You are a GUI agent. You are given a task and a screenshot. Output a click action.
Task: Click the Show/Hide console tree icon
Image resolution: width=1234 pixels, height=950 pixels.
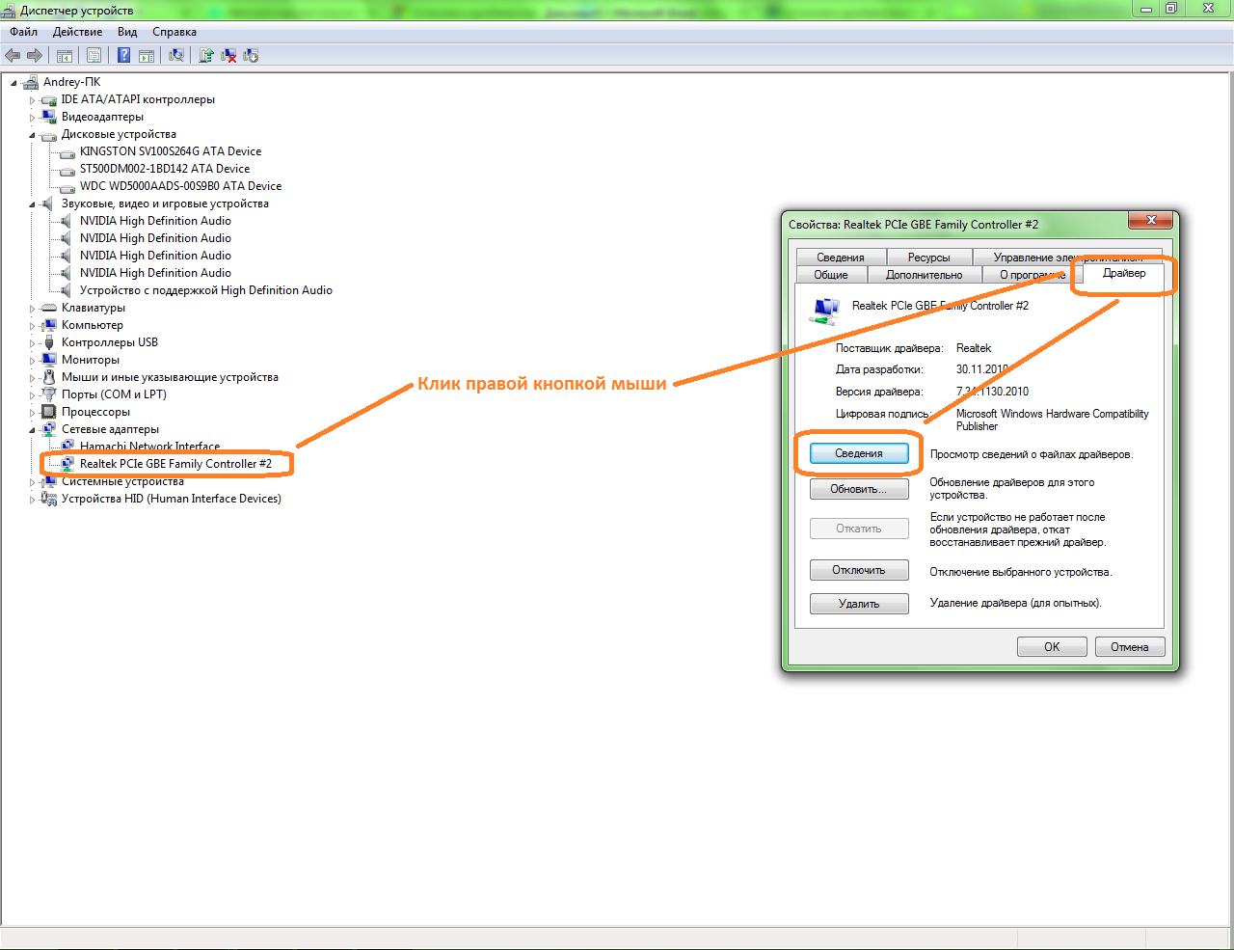(65, 56)
